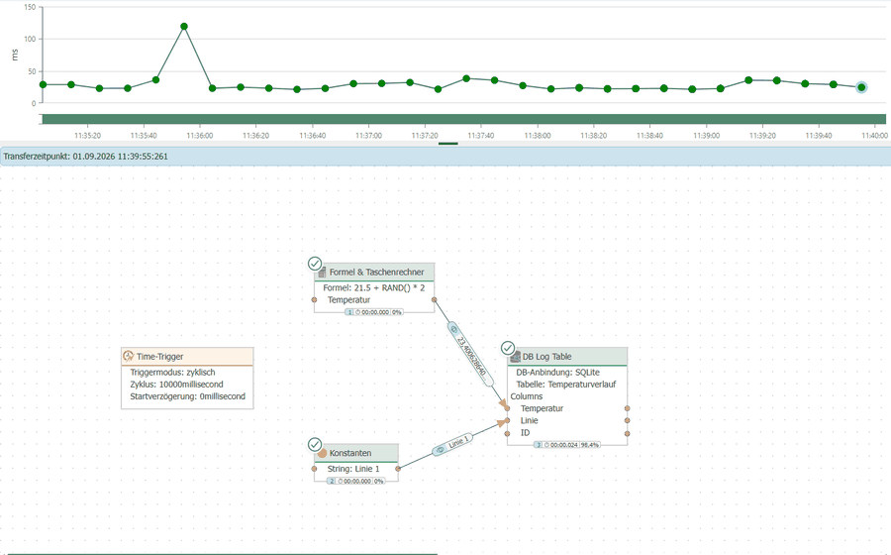Click the 'ID' column in DB Log Table
The height and width of the screenshot is (555, 891).
[525, 433]
